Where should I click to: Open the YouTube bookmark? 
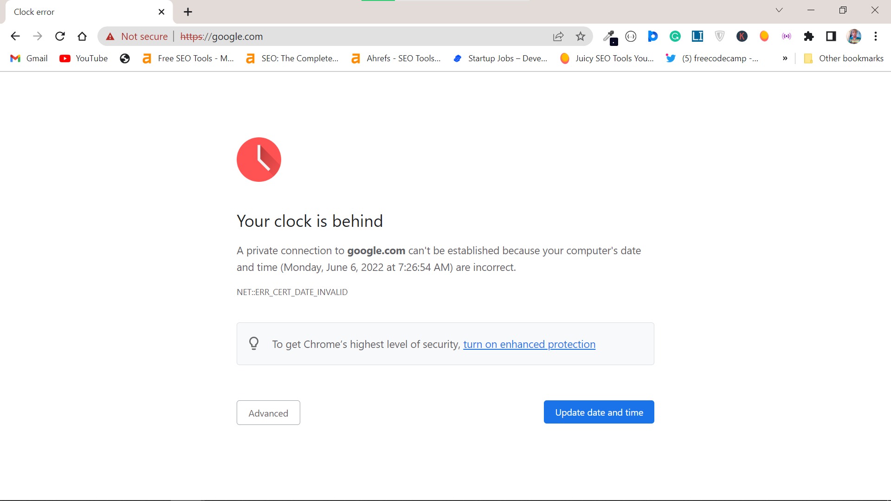tap(84, 58)
